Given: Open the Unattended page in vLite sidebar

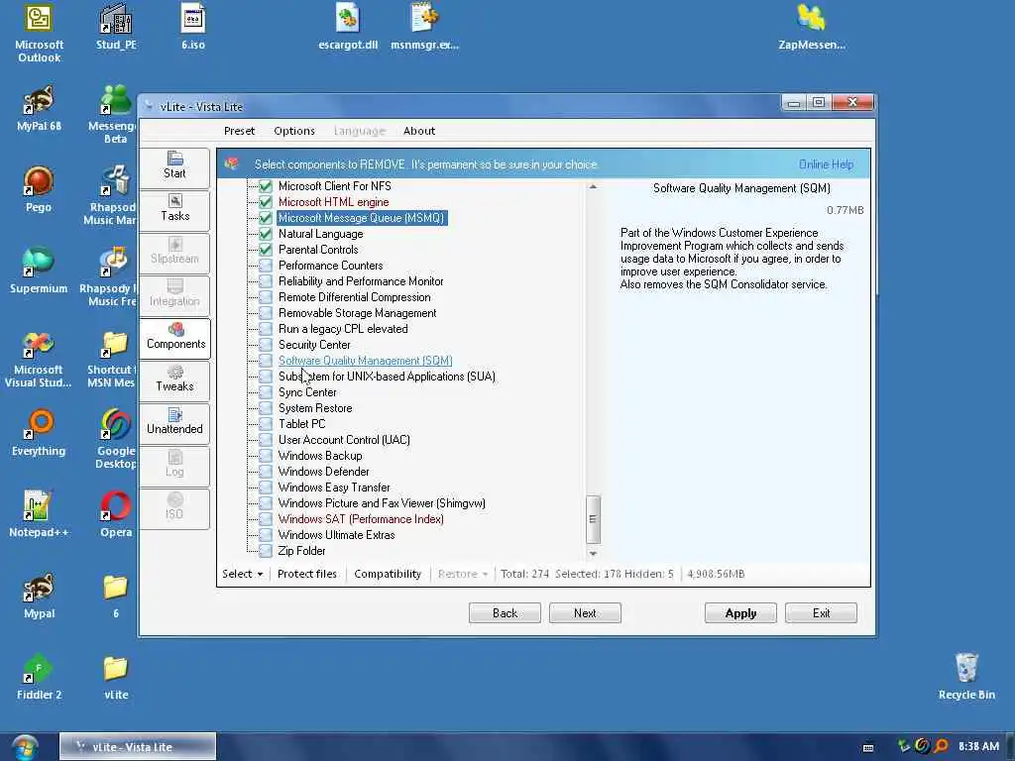Looking at the screenshot, I should 174,422.
